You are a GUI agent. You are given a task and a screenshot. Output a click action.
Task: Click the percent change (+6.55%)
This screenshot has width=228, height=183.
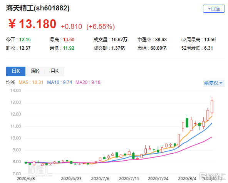pos(101,27)
